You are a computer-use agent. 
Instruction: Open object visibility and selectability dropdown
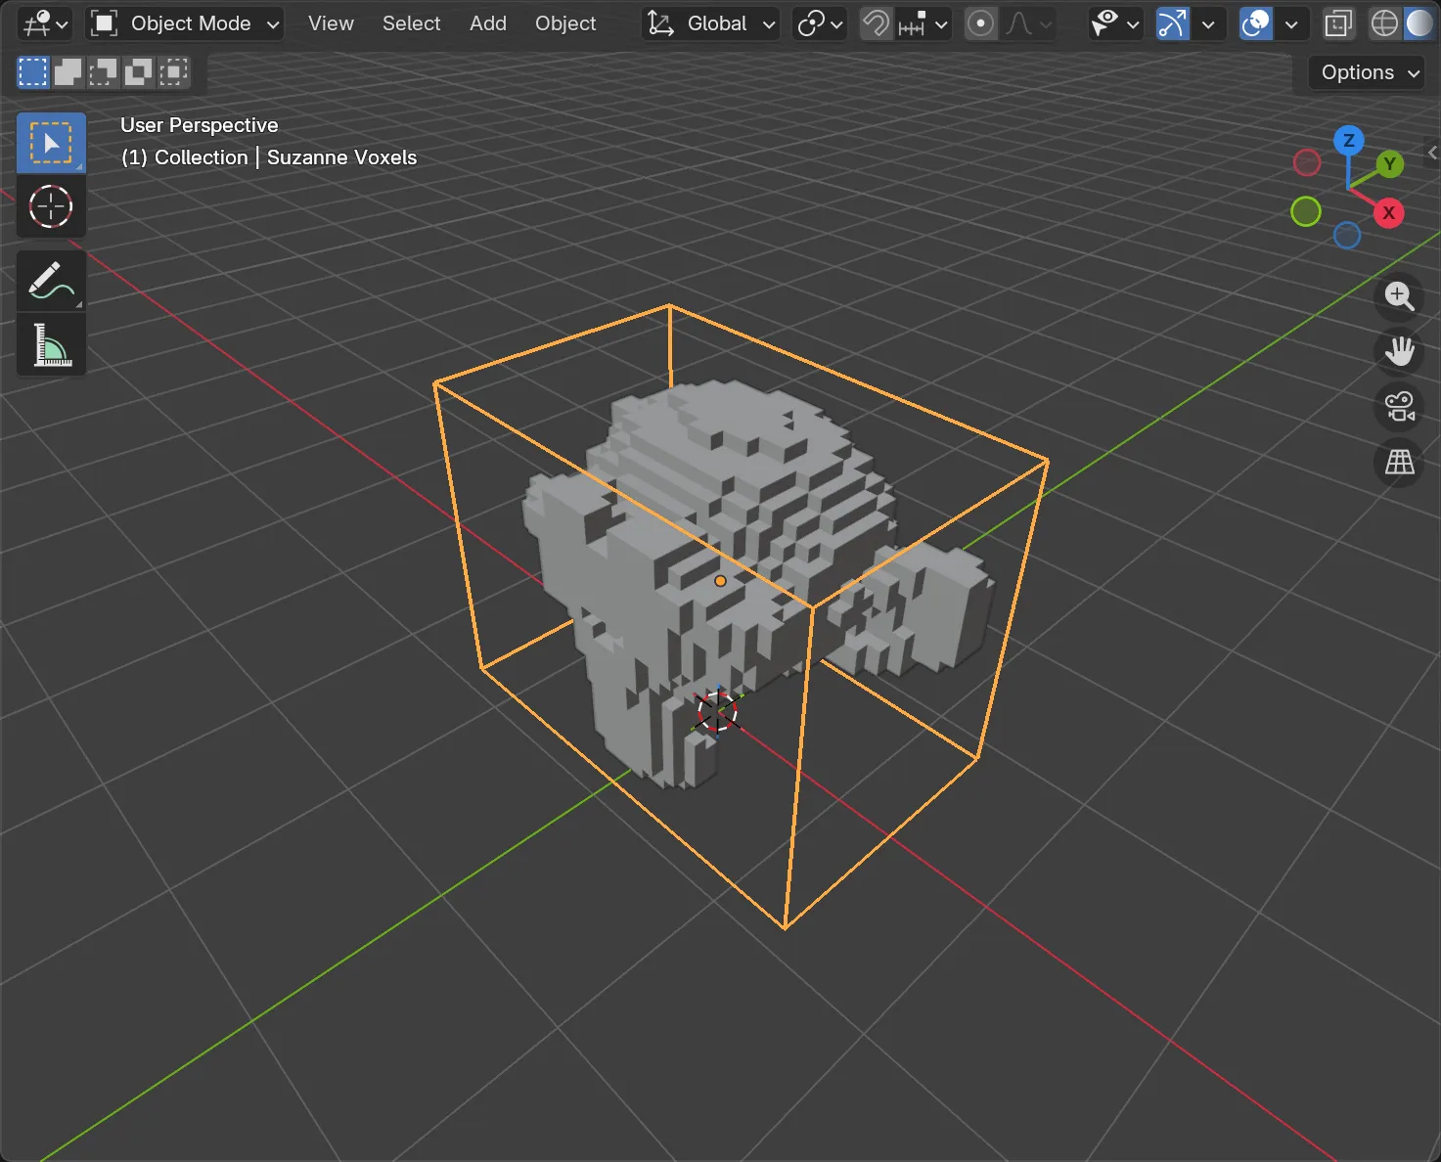pos(1114,23)
